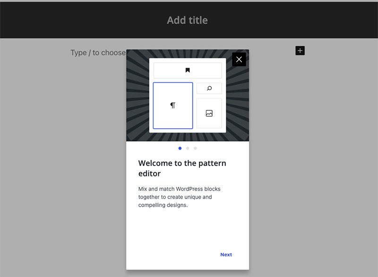Image resolution: width=378 pixels, height=277 pixels.
Task: Jump to the third guide page dot
Action: coord(195,148)
